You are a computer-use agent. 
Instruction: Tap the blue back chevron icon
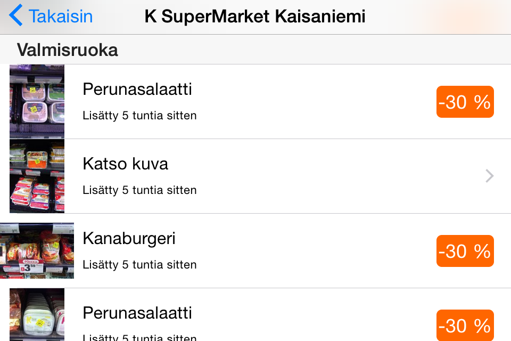(x=15, y=15)
